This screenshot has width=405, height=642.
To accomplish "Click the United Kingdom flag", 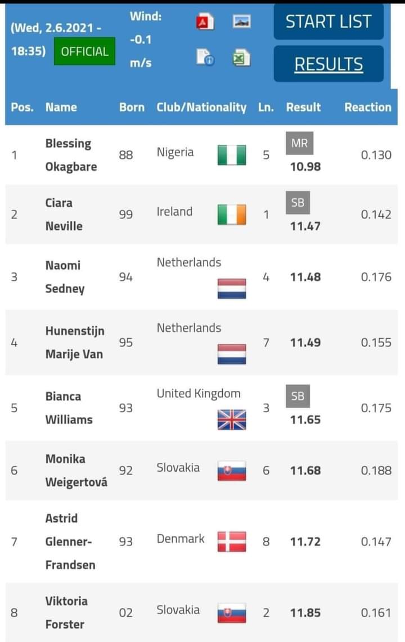I will [232, 420].
